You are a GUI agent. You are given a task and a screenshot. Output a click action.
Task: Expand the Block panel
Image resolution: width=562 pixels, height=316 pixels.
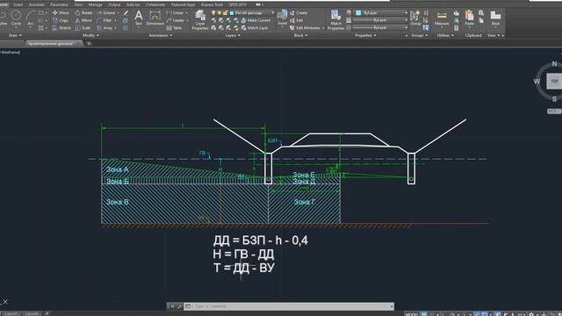pyautogui.click(x=300, y=35)
